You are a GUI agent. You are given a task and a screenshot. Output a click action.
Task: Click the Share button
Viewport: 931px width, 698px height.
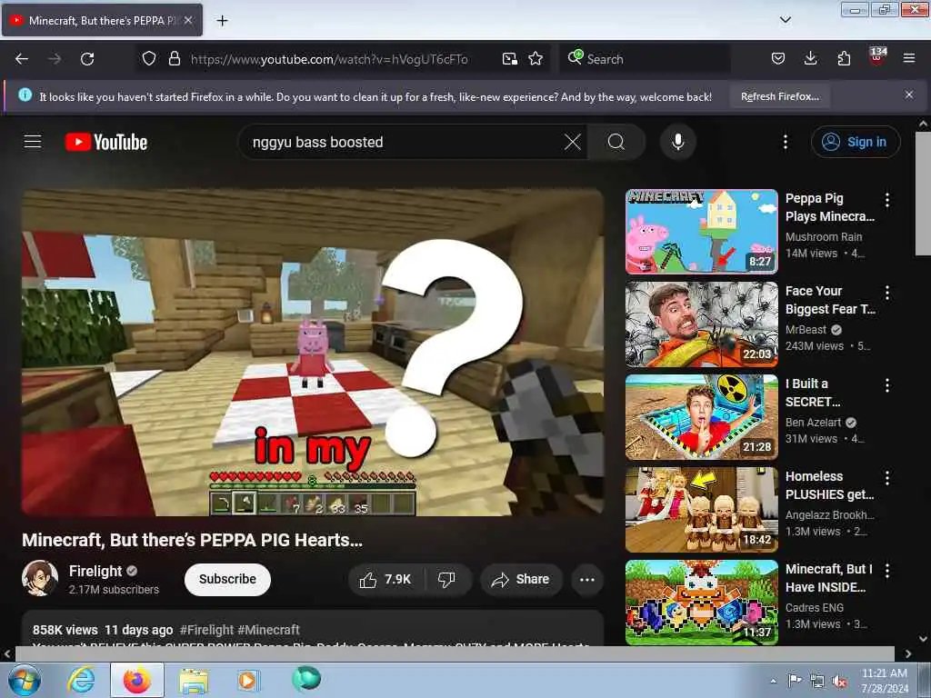click(521, 579)
